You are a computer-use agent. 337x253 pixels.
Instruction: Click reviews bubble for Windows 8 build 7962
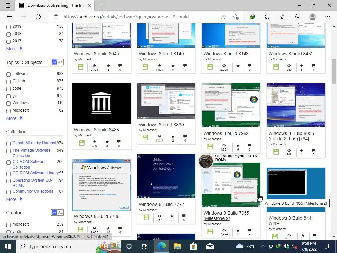pyautogui.click(x=249, y=145)
